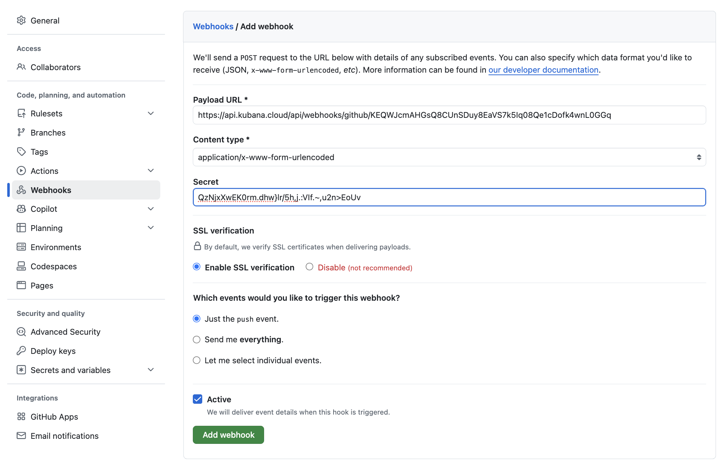Go to Email notifications settings

[86, 436]
